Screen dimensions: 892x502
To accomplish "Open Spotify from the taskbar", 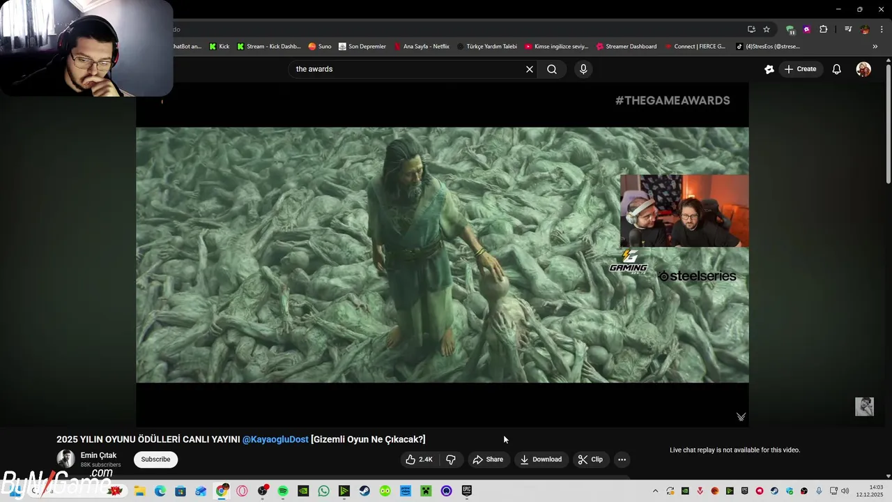I will pyautogui.click(x=283, y=491).
